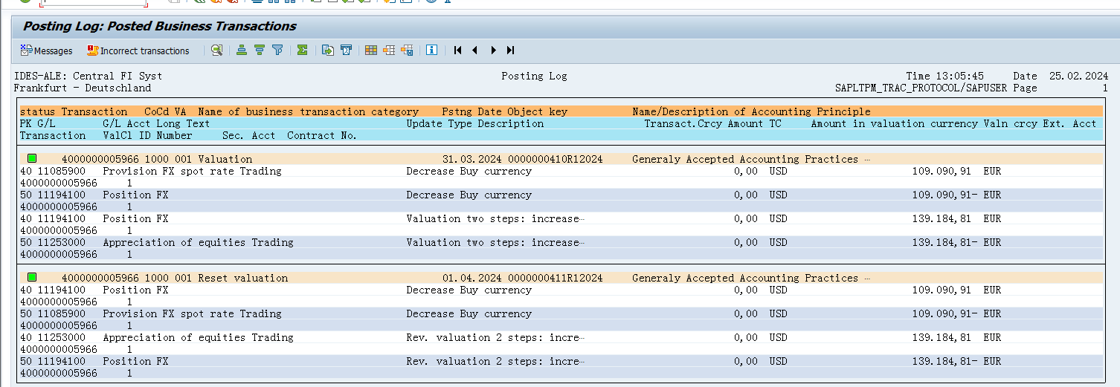
Task: Sort the list in descending order
Action: click(x=260, y=51)
